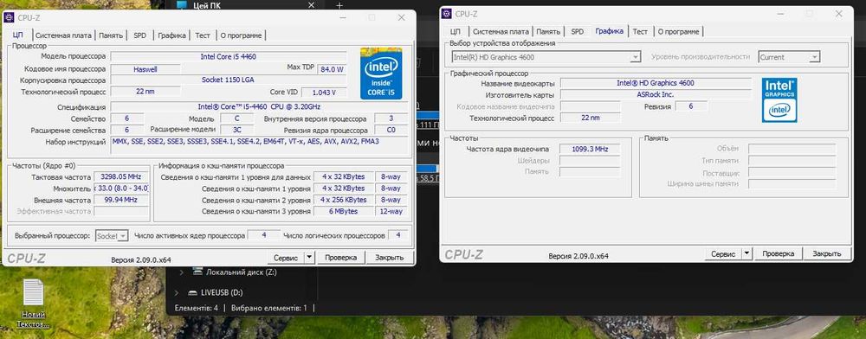Add a new Explorer tab with plus icon

(x=339, y=5)
